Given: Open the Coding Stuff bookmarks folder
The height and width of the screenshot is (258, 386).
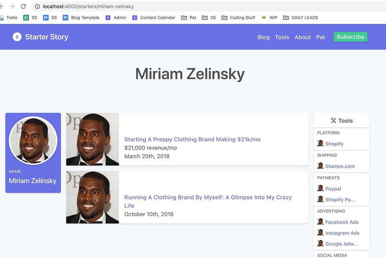Looking at the screenshot, I should (238, 18).
